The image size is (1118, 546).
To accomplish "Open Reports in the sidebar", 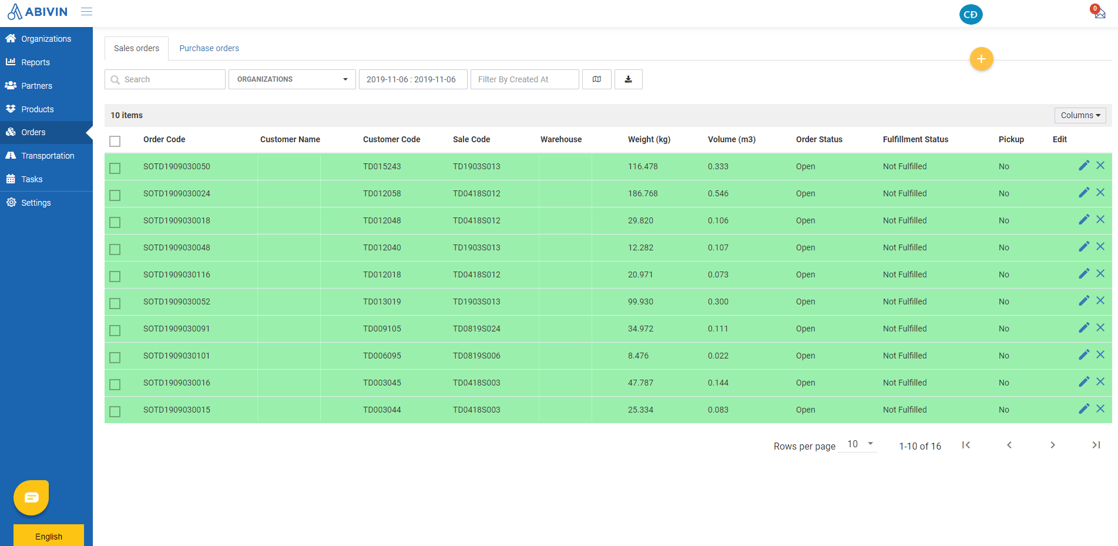I will click(x=46, y=62).
